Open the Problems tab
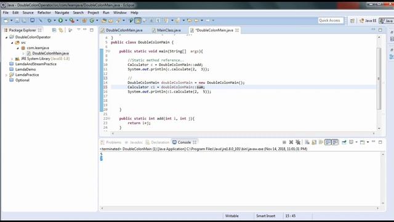Screen dimensions: 394x222 point(111,142)
